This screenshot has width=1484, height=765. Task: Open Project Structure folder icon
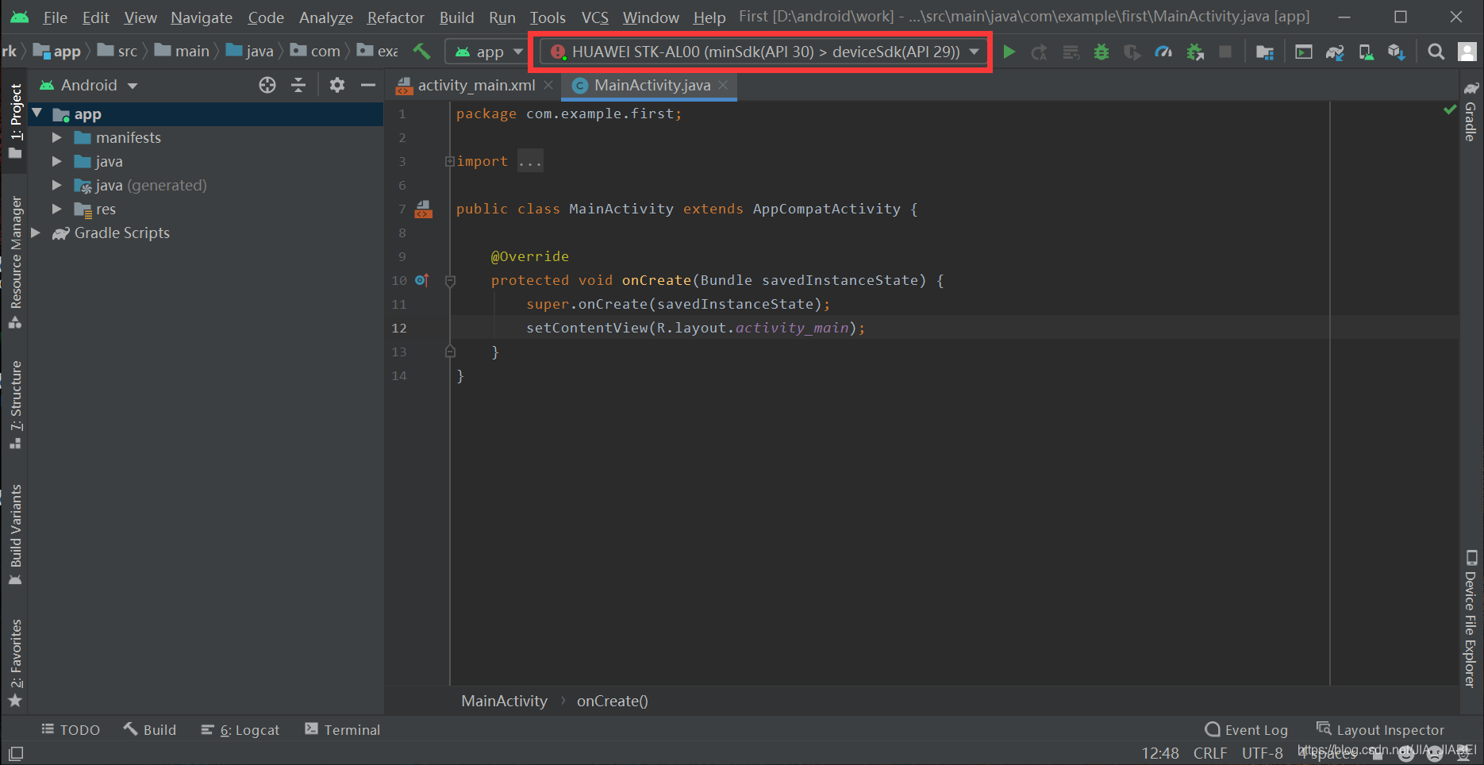tap(1265, 52)
